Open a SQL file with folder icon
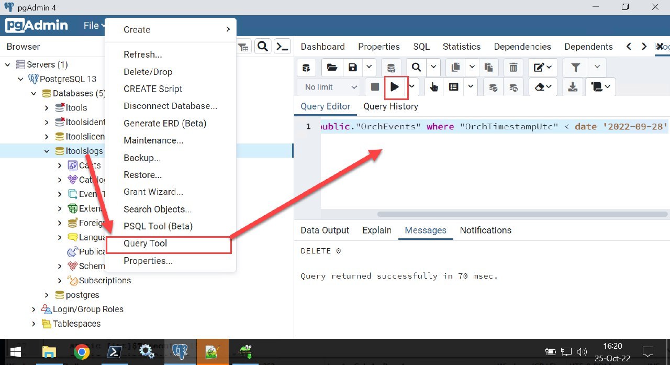Viewport: 670px width, 365px height. point(331,67)
